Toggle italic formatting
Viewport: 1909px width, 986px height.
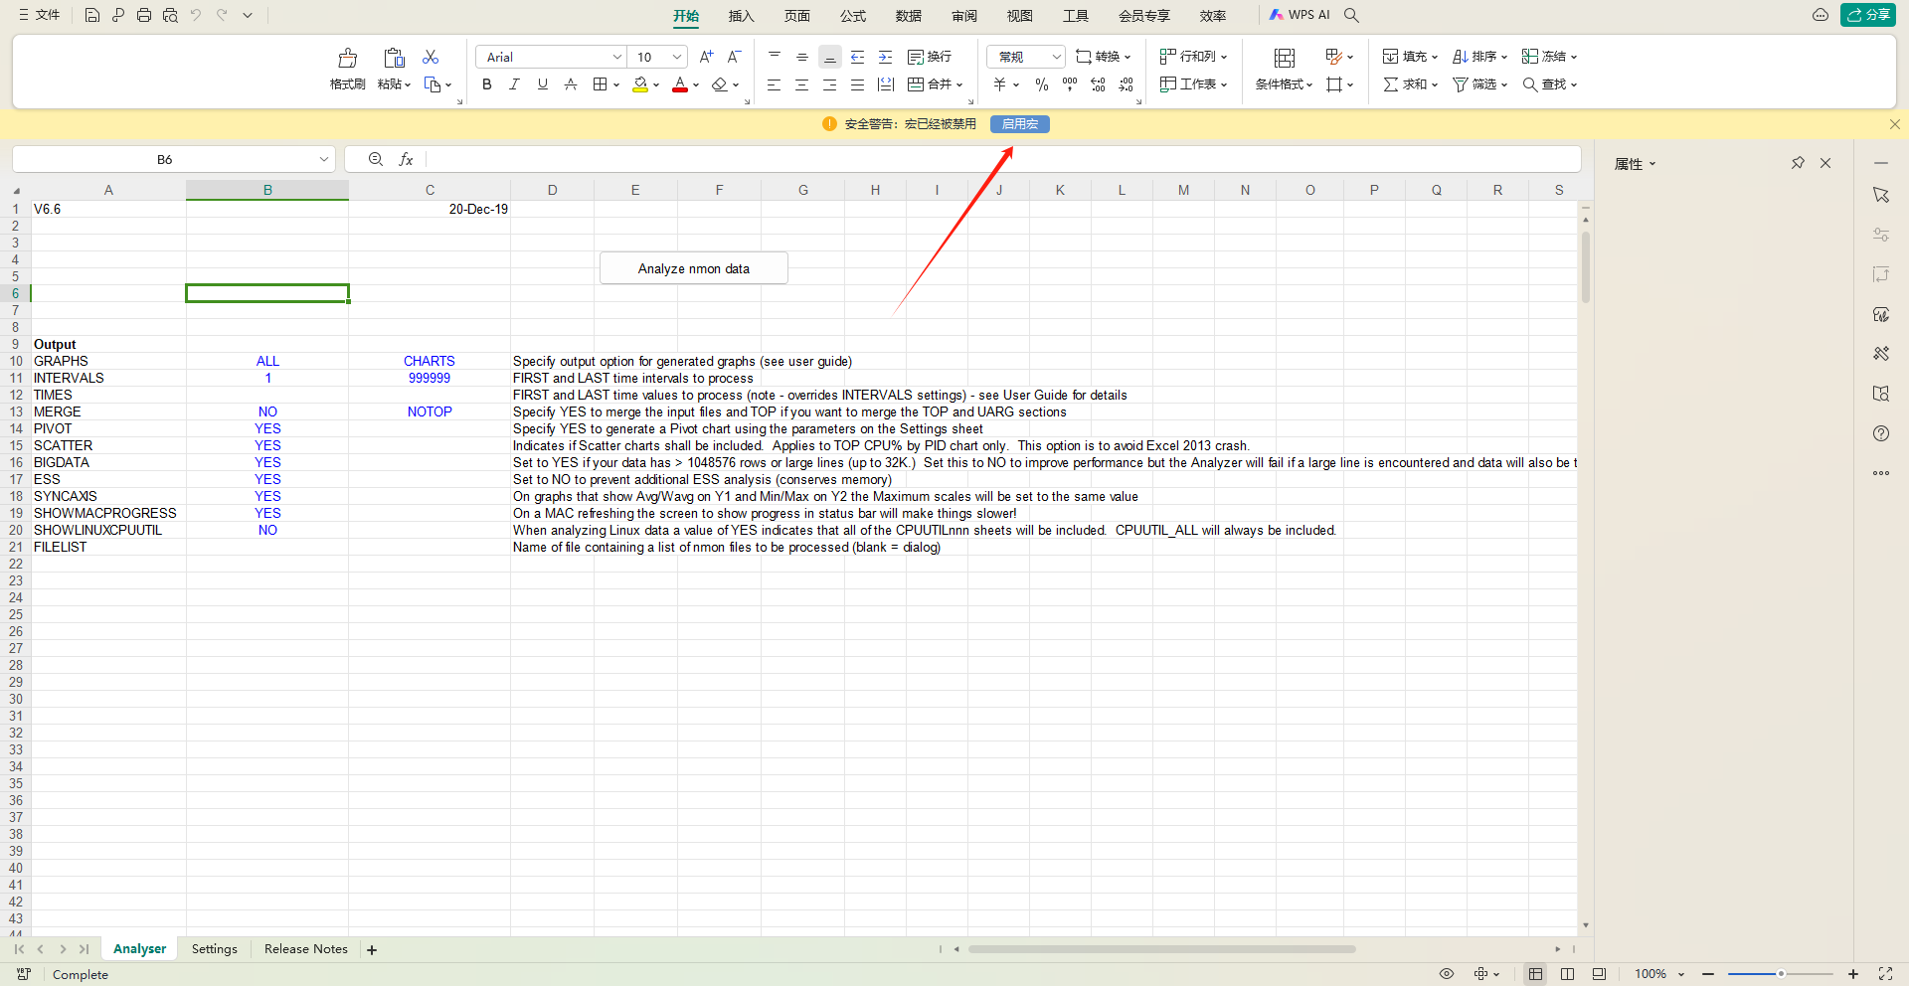pos(515,84)
